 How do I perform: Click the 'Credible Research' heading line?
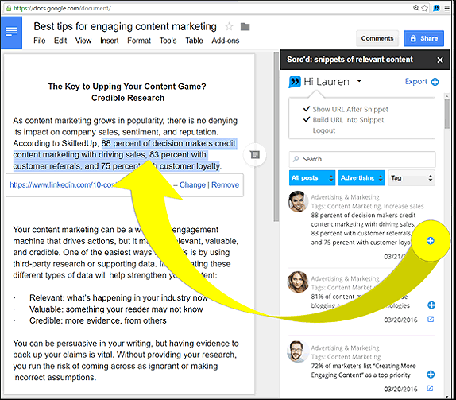128,98
